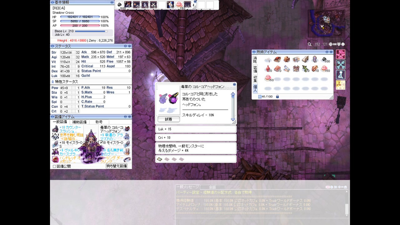Screen dimensions: 400x225
Task: Switch to the 一般装備 tab
Action: click(60, 122)
